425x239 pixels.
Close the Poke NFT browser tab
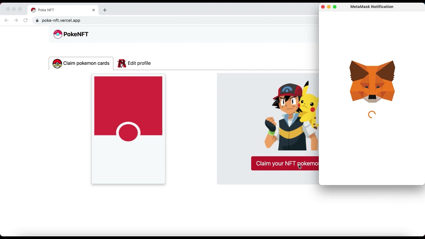[x=94, y=10]
